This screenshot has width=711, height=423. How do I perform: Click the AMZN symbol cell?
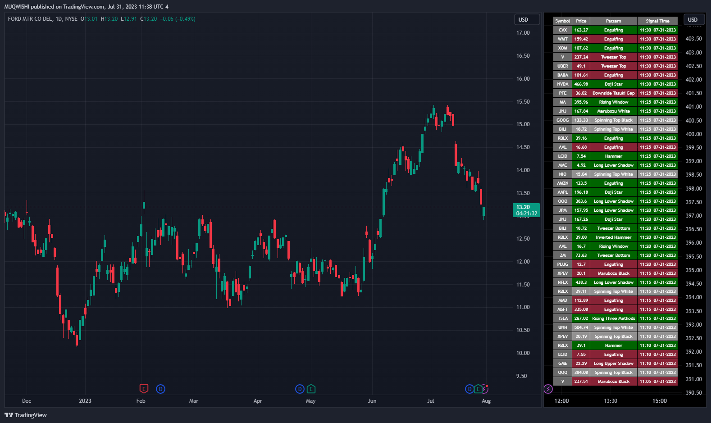[x=563, y=183]
